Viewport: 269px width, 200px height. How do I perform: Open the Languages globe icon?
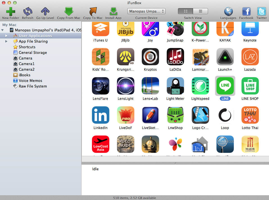[228, 12]
